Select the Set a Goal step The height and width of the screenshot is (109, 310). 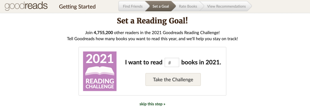(x=160, y=6)
